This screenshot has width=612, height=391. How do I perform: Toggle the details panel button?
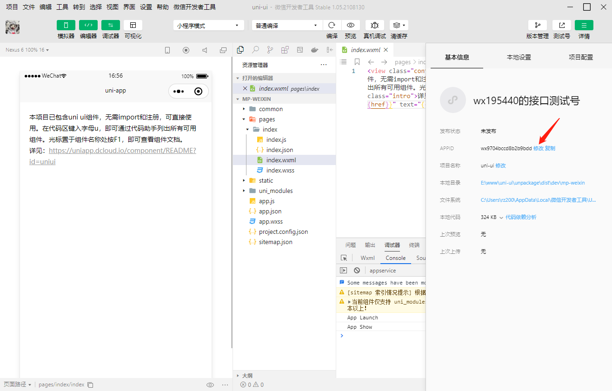[x=584, y=25]
